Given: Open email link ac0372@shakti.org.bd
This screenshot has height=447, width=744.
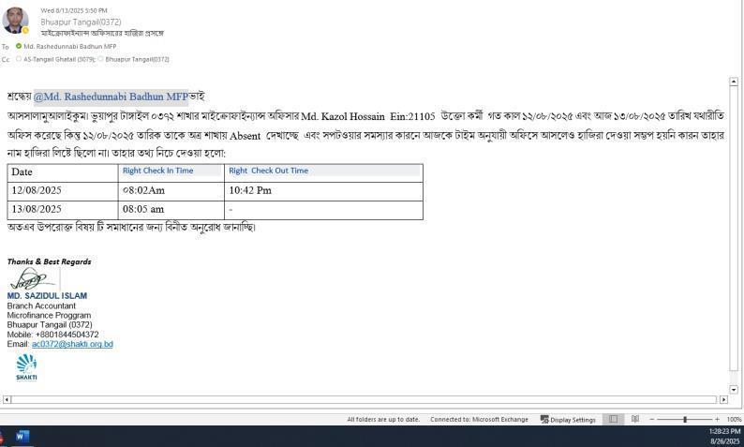Looking at the screenshot, I should (x=72, y=344).
